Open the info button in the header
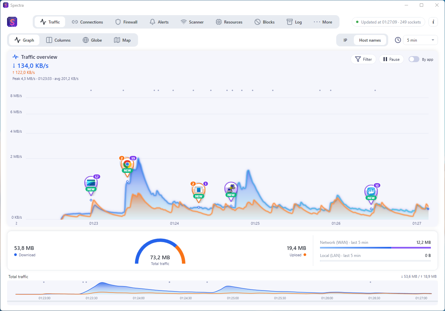Image resolution: width=445 pixels, height=311 pixels. (x=433, y=22)
